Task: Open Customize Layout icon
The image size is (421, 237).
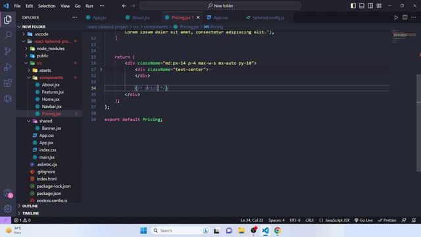Action: 379,6
